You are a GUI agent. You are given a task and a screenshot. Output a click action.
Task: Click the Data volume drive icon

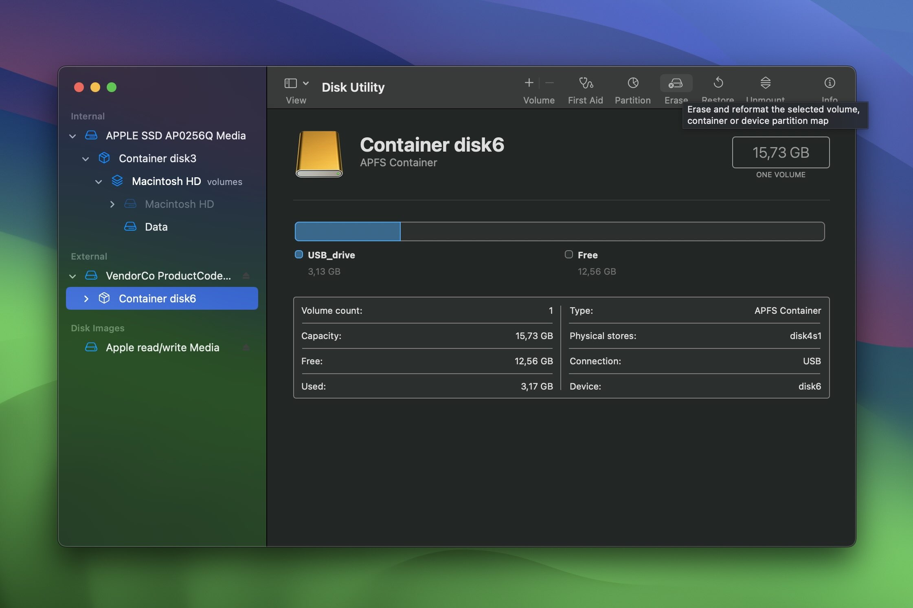130,227
